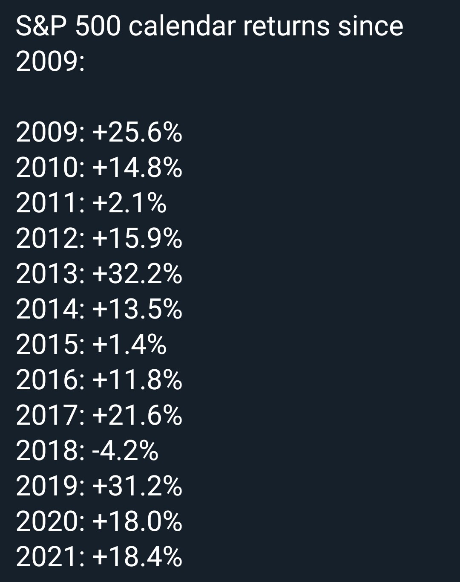Click the +18.0% return value
This screenshot has width=460, height=582.
click(x=137, y=521)
